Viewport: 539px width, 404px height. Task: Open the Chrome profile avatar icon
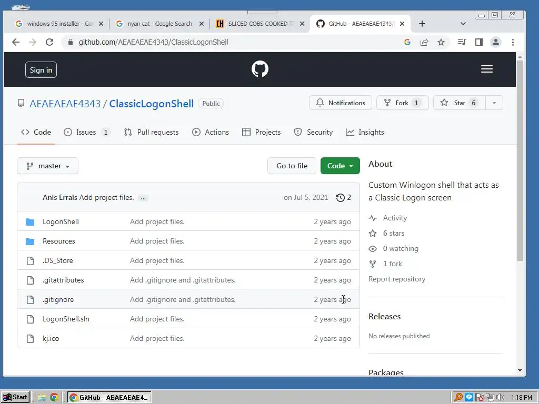click(x=496, y=42)
